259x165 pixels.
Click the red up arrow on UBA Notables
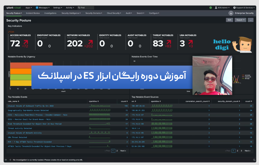click(x=190, y=42)
